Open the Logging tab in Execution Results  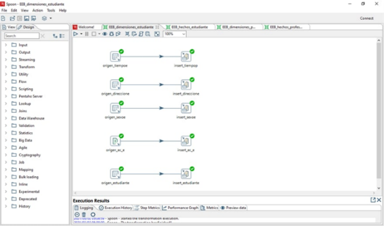tap(84, 208)
